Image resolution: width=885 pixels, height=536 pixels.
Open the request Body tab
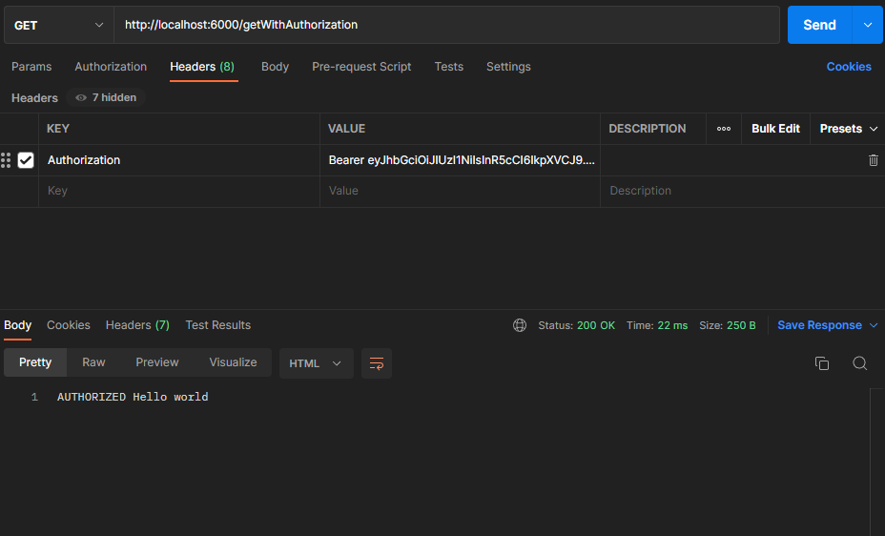pyautogui.click(x=275, y=67)
